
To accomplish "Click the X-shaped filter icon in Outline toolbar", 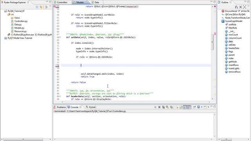I will 240,7.
